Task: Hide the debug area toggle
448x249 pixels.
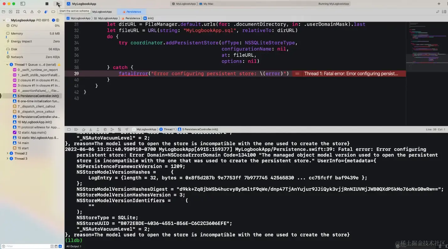Action: tap(69, 129)
